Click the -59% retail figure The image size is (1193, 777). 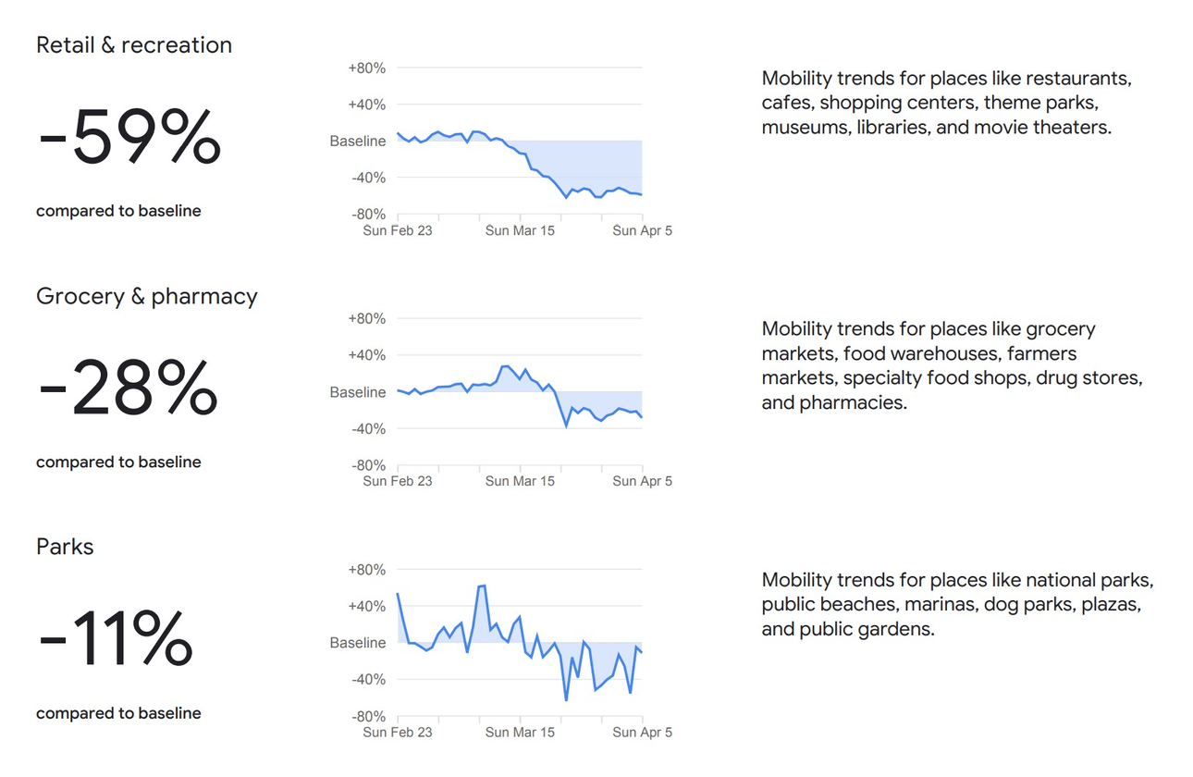click(x=129, y=139)
